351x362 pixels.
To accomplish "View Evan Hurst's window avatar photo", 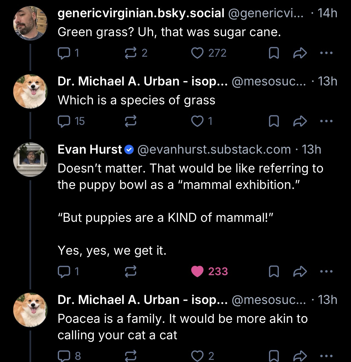I will pos(30,159).
